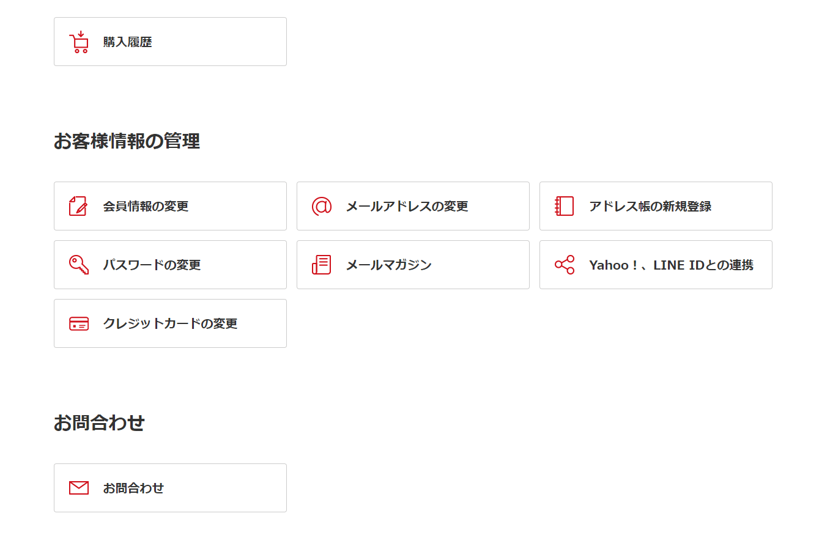The height and width of the screenshot is (538, 830).
Task: Open 購入履歴 purchase history
Action: [127, 42]
